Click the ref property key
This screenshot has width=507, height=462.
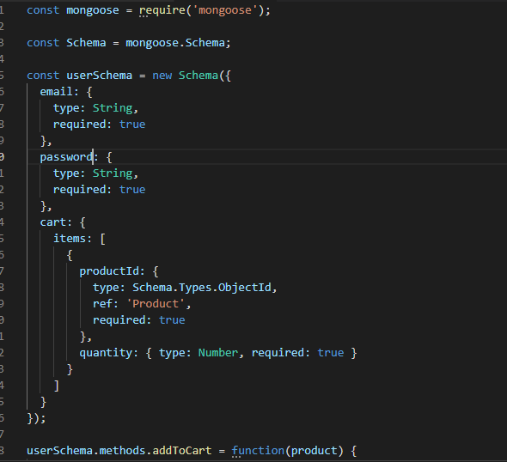click(x=102, y=304)
